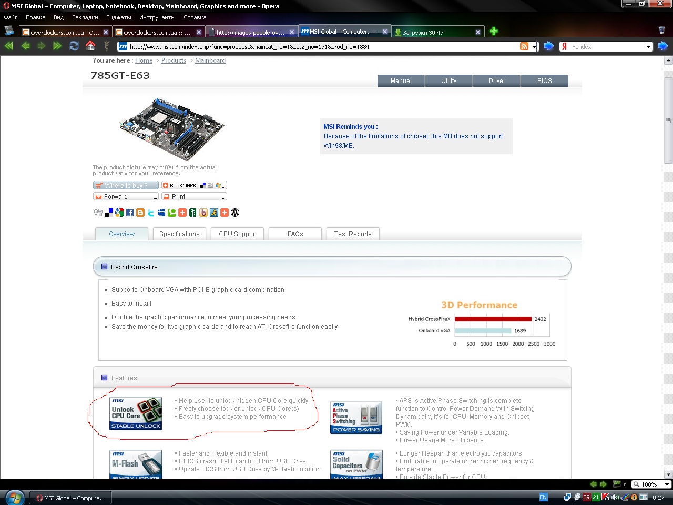This screenshot has width=673, height=505.
Task: Open the RSS feed icon in address bar
Action: pos(524,46)
